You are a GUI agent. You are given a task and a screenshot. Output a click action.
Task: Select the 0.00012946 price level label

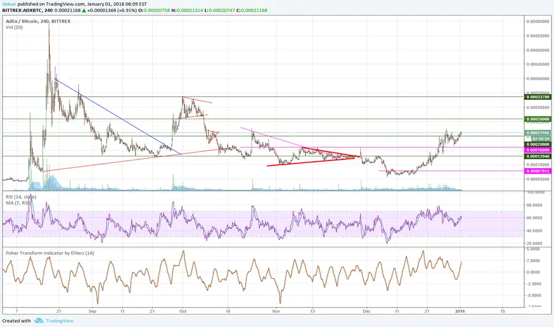pyautogui.click(x=538, y=156)
